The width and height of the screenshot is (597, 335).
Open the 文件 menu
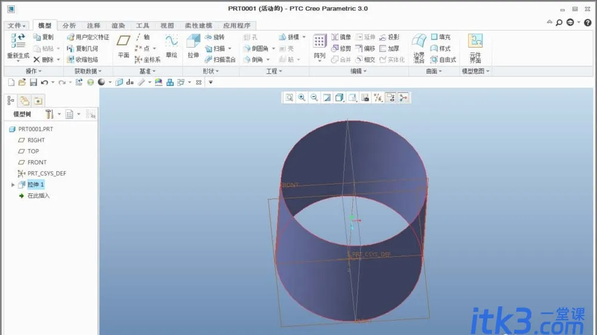click(17, 26)
